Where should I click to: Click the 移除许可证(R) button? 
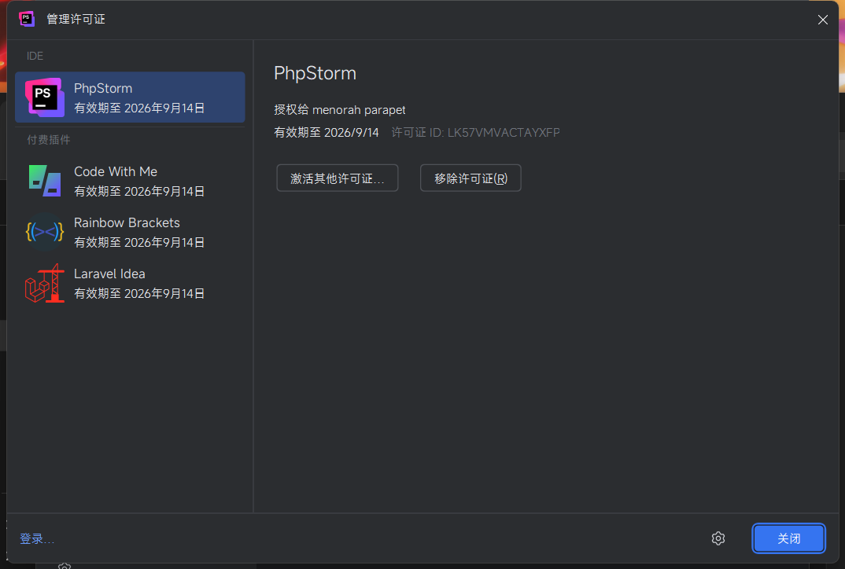(470, 178)
